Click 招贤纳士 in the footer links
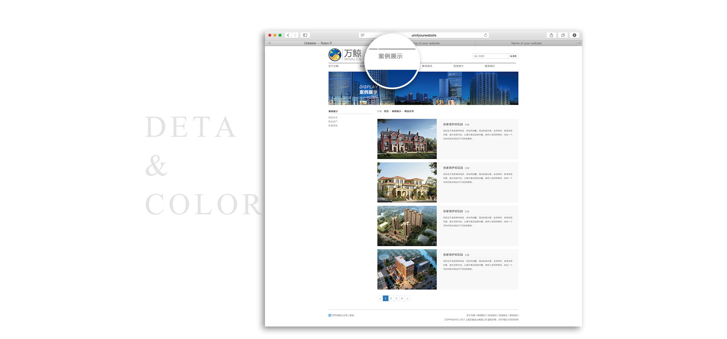The image size is (727, 339). coord(503,315)
